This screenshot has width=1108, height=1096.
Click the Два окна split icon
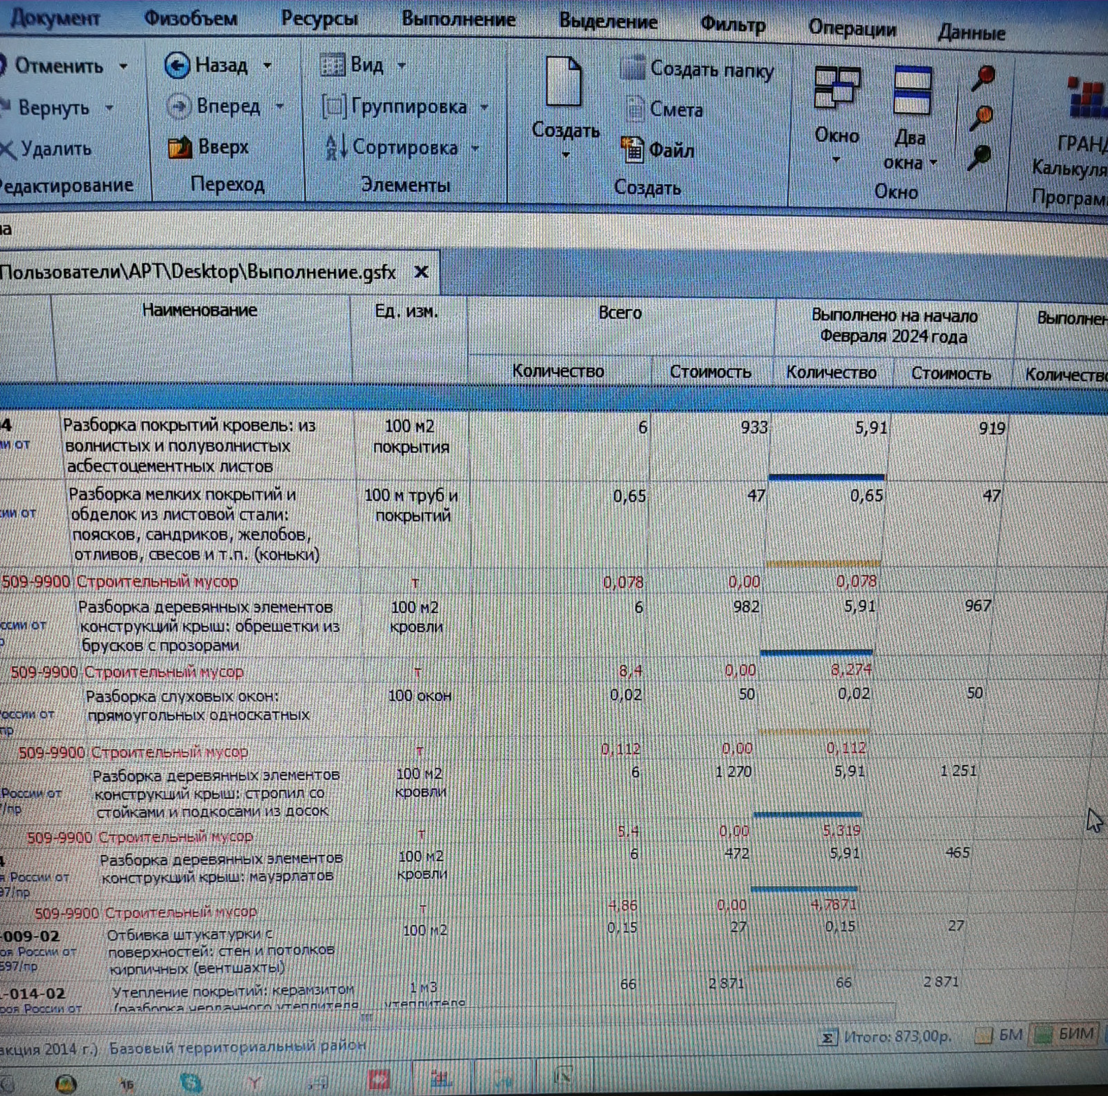point(912,90)
